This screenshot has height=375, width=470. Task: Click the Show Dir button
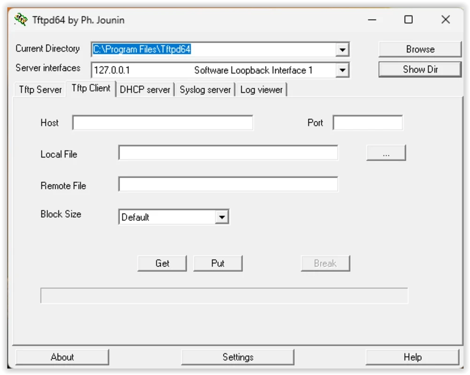click(420, 69)
